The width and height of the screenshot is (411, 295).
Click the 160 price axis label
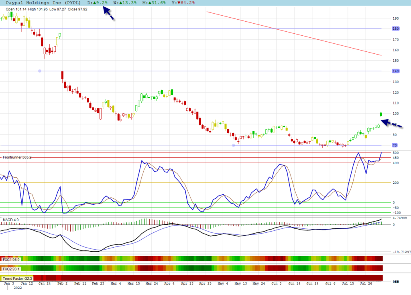(x=395, y=50)
